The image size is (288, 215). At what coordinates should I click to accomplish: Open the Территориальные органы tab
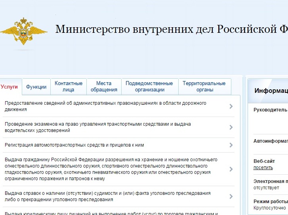point(205,87)
